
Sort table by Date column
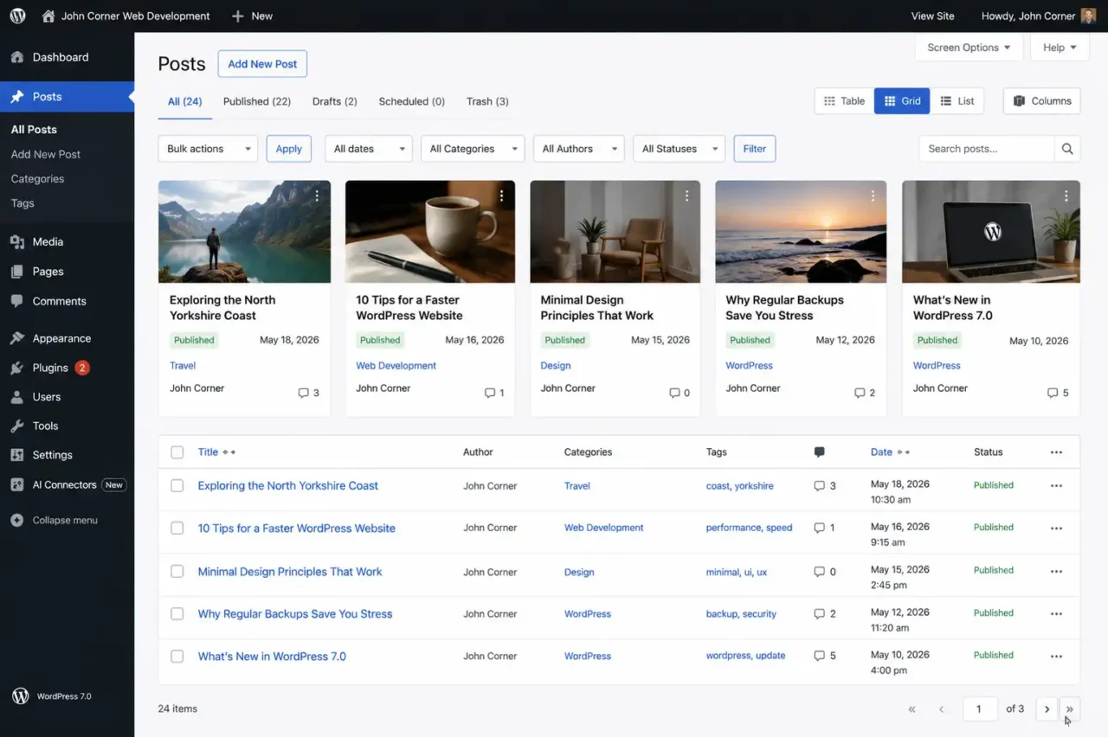(x=890, y=452)
